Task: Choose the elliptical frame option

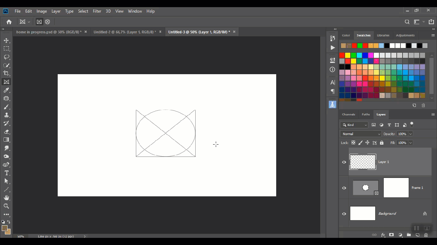Action: click(47, 22)
